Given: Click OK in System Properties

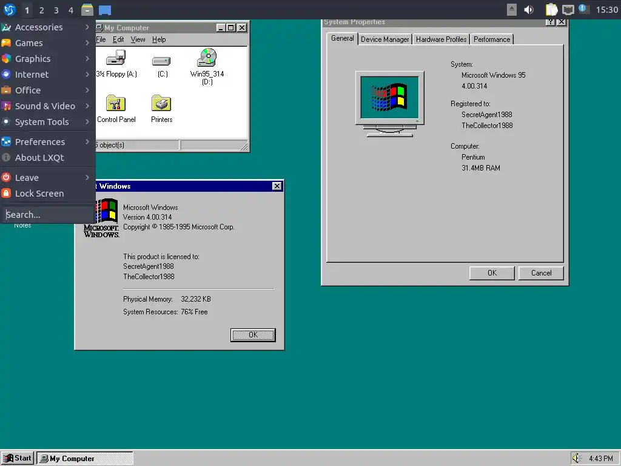Looking at the screenshot, I should point(492,273).
